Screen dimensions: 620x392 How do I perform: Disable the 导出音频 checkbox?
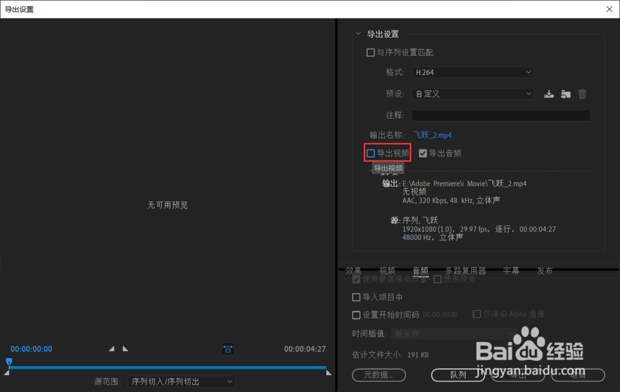tap(423, 153)
